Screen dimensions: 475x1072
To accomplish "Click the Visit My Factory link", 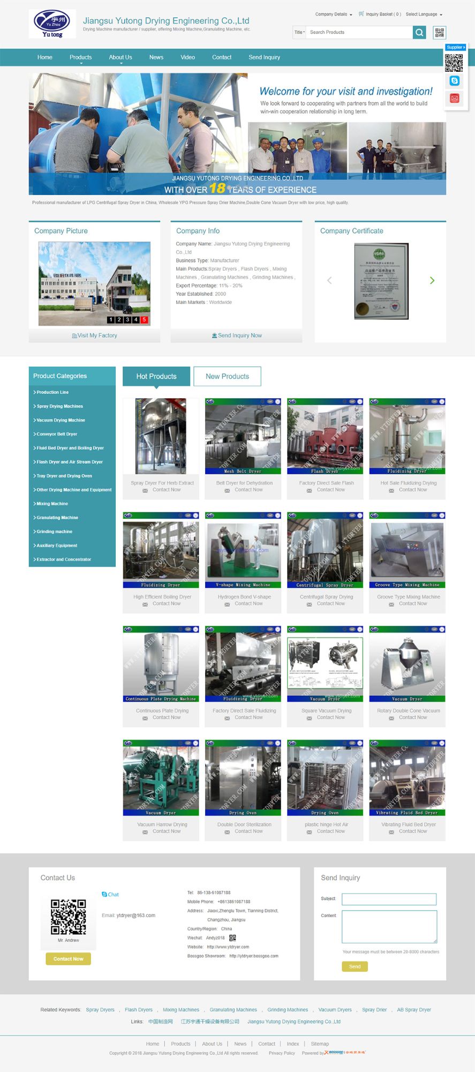I will click(94, 336).
